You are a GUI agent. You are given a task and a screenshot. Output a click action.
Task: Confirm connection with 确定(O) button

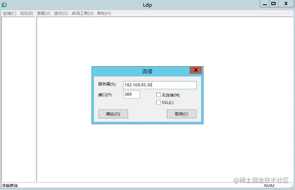pyautogui.click(x=113, y=114)
